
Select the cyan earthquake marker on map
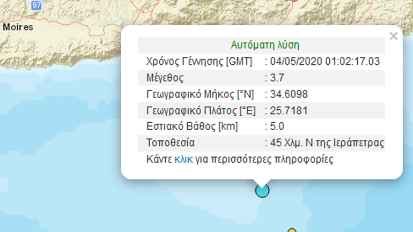point(262,190)
